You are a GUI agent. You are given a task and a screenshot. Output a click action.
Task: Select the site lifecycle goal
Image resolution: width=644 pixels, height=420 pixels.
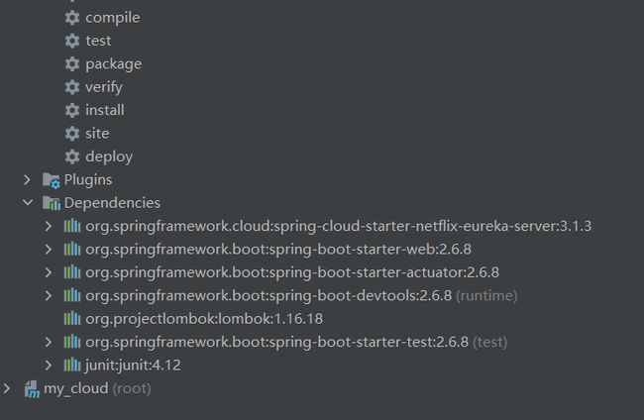tap(97, 134)
